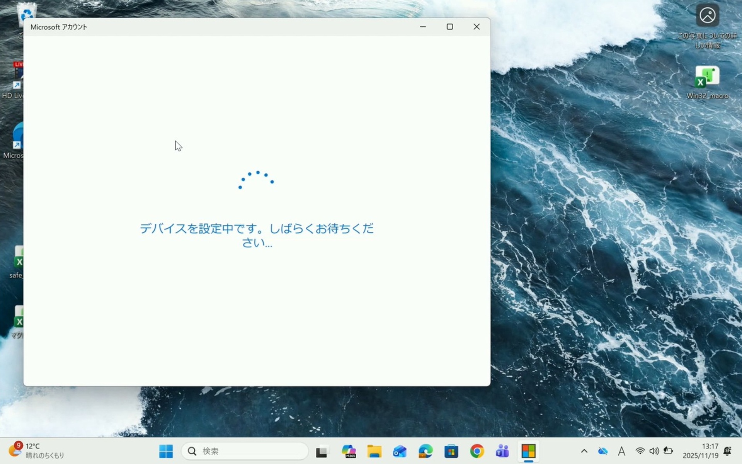Maximize the Microsoft アカウント window
This screenshot has height=464, width=742.
tap(449, 27)
